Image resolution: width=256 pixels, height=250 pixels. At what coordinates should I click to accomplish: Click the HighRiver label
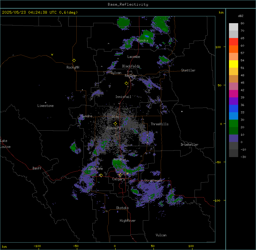pyautogui.click(x=128, y=221)
